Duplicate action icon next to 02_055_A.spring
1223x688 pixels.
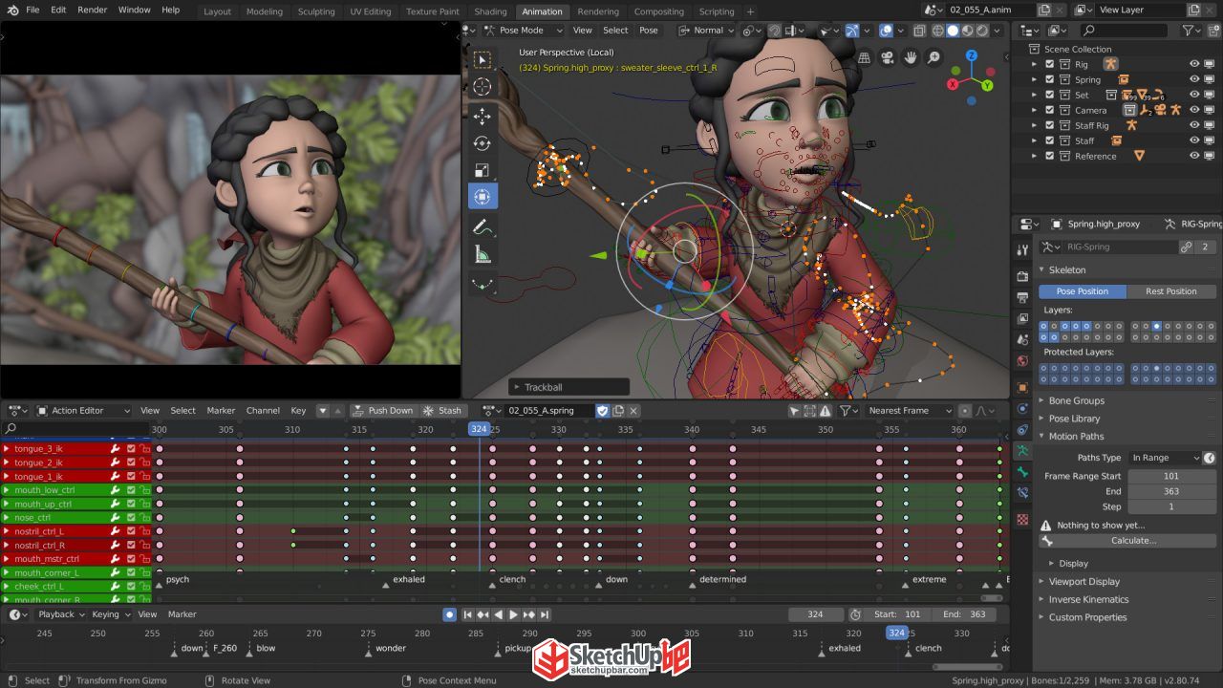[x=618, y=411]
